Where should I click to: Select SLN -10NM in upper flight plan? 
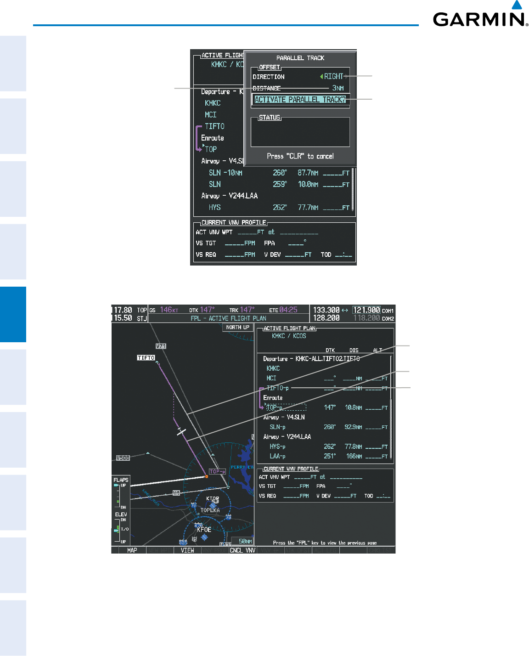pyautogui.click(x=225, y=173)
